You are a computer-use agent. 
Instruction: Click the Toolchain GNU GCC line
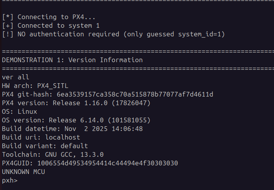[53, 154]
